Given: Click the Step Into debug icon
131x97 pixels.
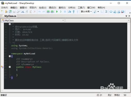Looking at the screenshot, I should point(74,12).
